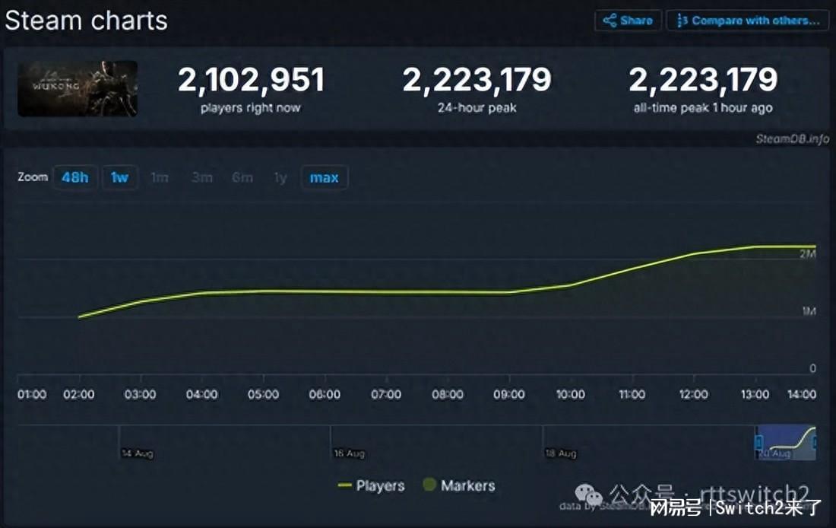Click the 12:00 x-axis label
Screen dimensions: 836x528
694,395
